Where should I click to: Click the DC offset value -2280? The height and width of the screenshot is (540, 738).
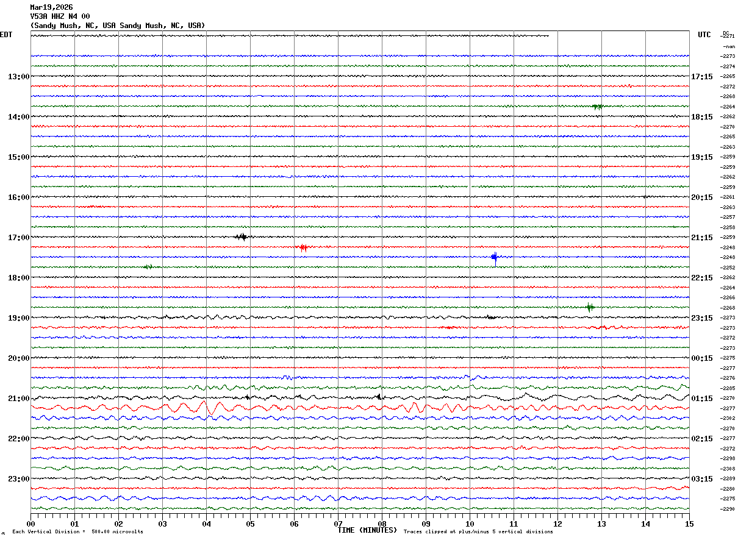(x=728, y=489)
